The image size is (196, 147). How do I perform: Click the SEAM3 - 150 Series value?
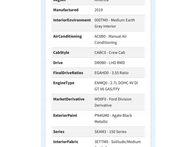[110, 132]
